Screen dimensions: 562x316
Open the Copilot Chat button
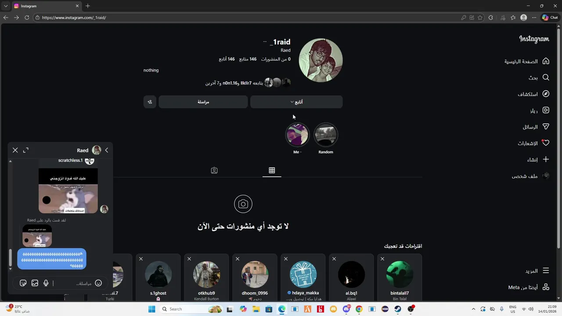[x=550, y=18]
